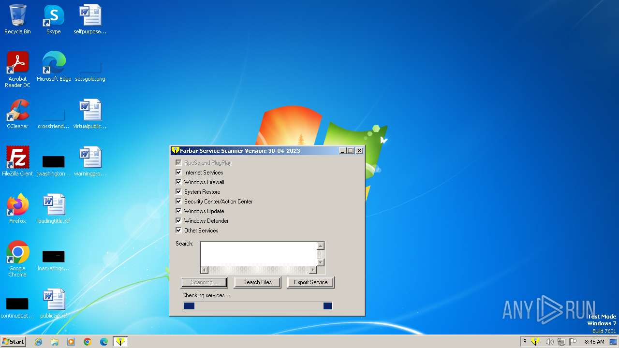
Task: Click the search box scroll right arrow
Action: [x=312, y=270]
